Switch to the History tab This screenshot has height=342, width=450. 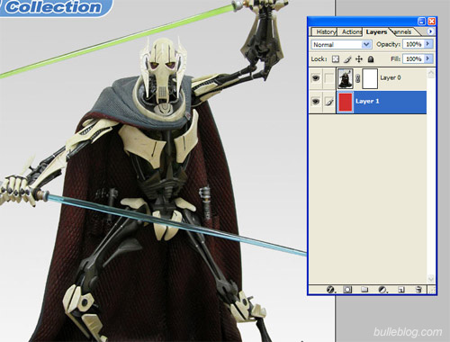click(326, 31)
